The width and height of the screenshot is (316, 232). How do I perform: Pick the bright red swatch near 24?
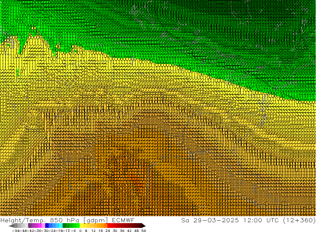(109, 226)
